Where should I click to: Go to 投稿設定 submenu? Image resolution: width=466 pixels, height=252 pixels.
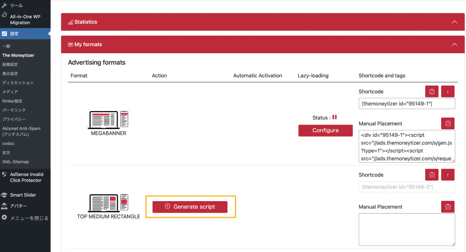click(x=10, y=64)
